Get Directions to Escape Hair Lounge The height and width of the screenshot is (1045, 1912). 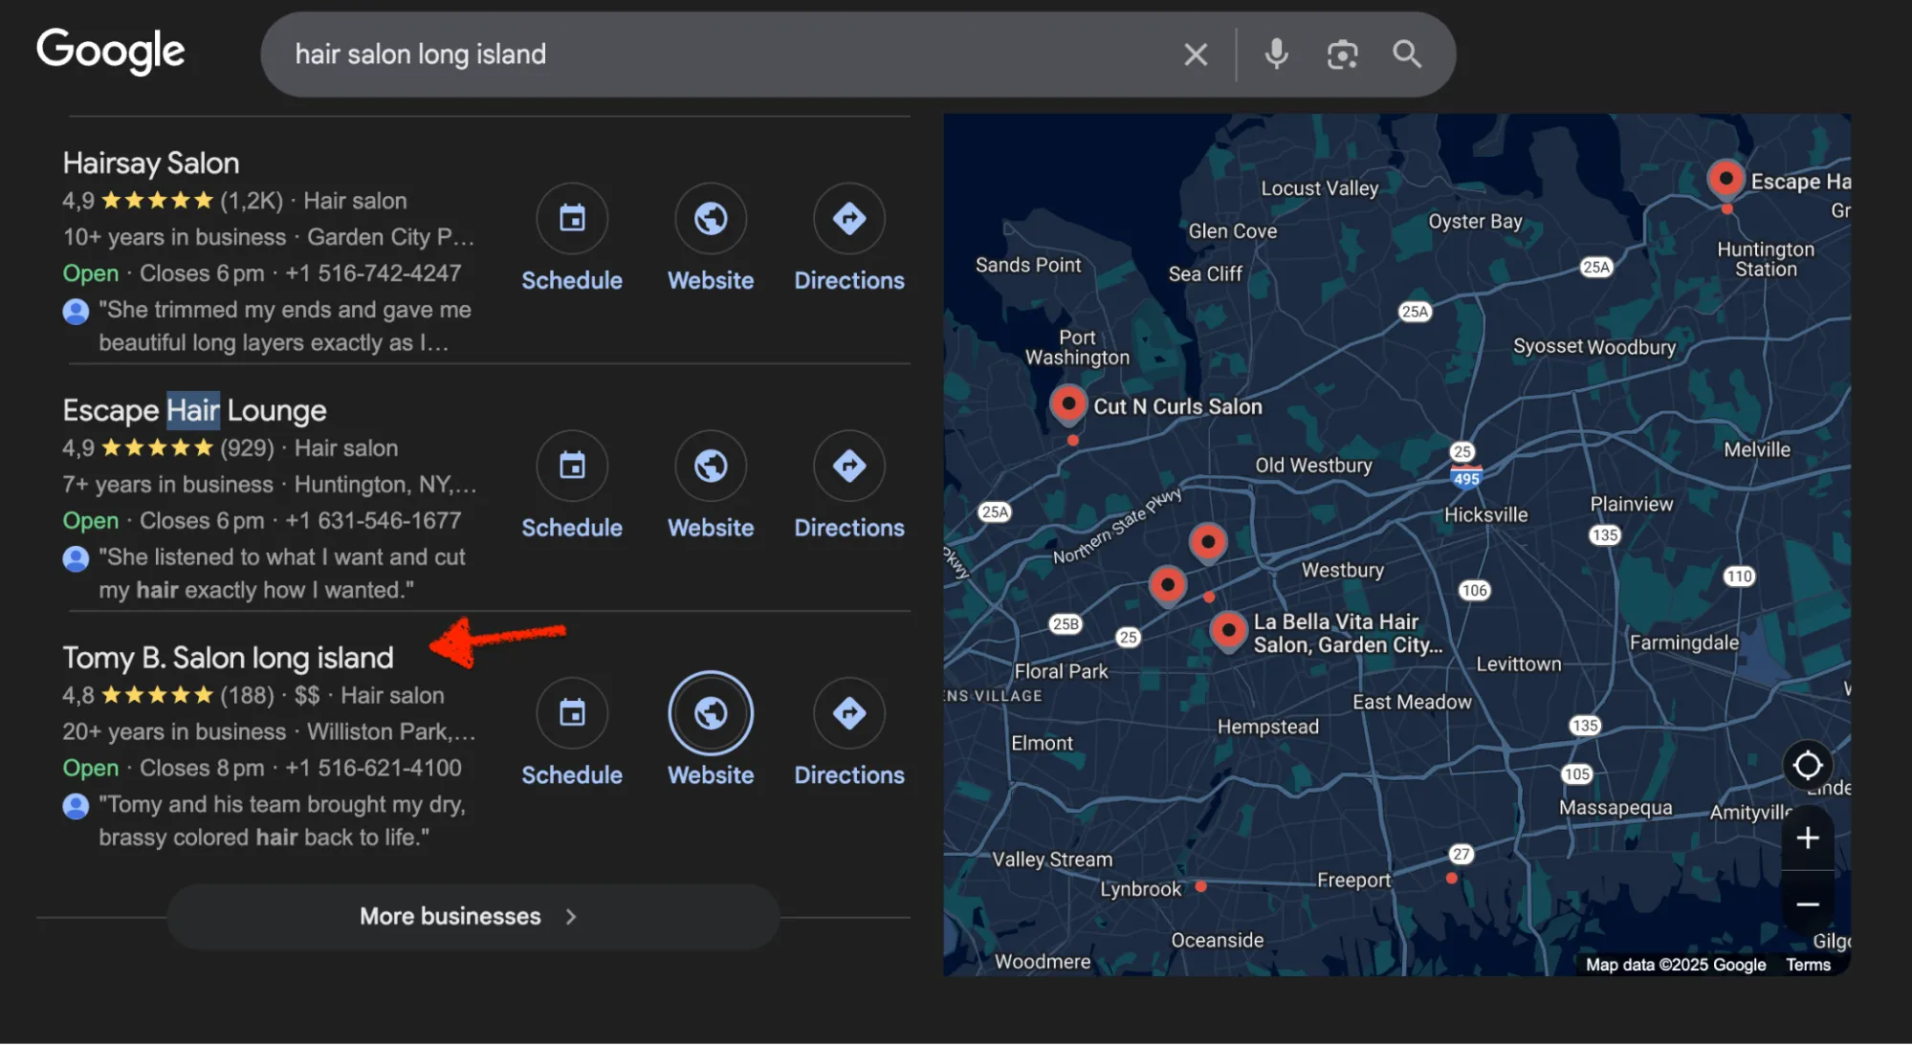coord(848,466)
